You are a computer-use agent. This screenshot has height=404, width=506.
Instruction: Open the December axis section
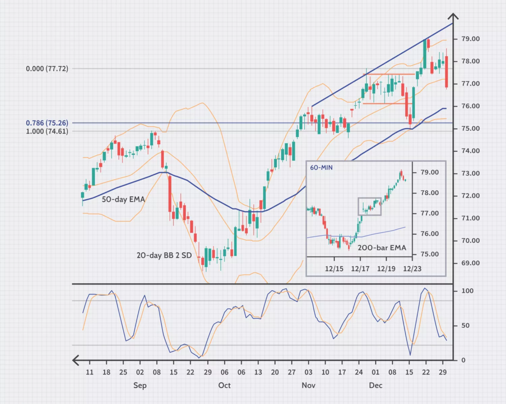coord(376,385)
